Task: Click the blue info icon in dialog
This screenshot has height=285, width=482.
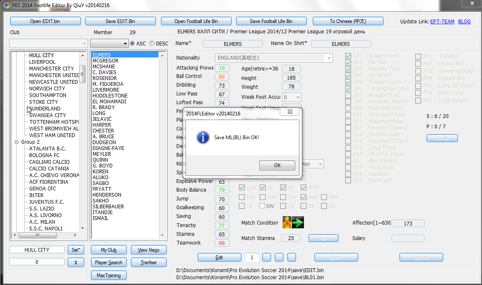Action: 203,137
